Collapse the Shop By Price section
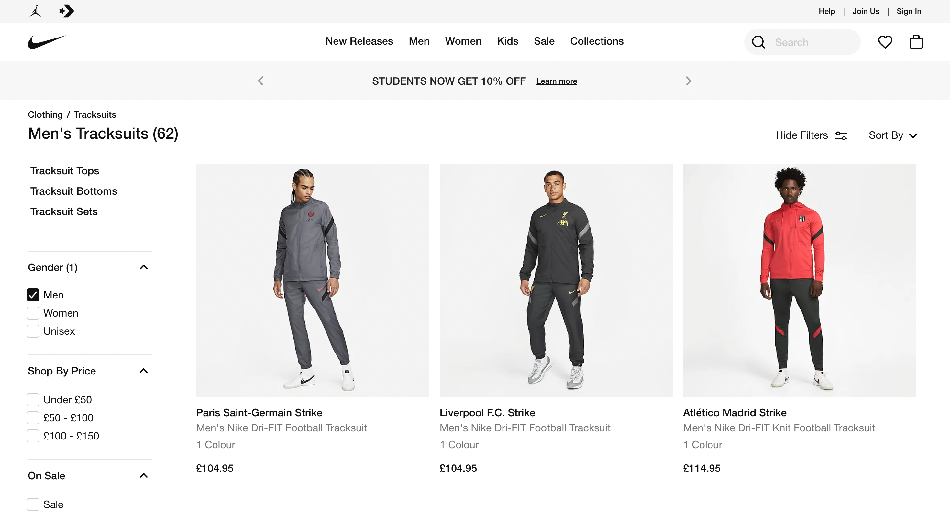950x520 pixels. [143, 371]
